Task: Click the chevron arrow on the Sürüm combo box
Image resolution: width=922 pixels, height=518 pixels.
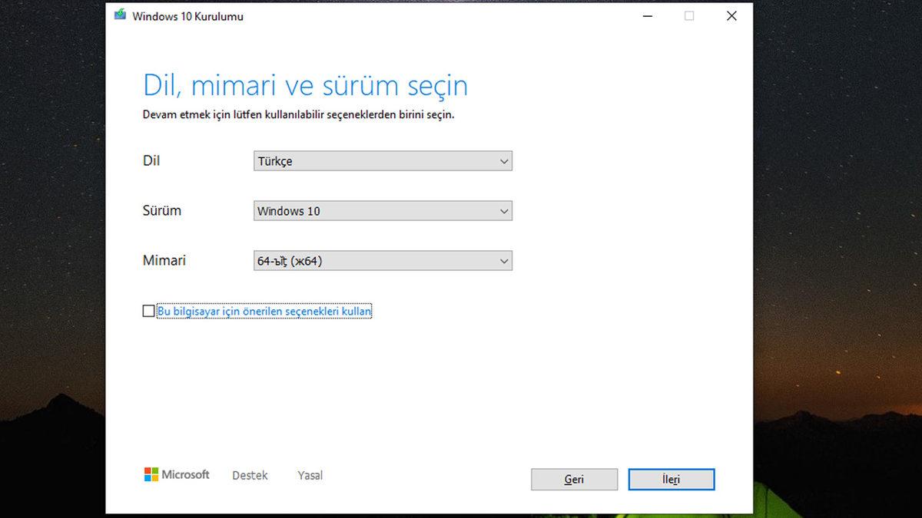Action: (x=504, y=210)
